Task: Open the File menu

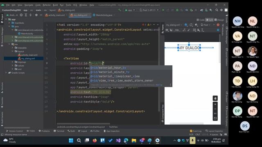Action: click(x=8, y=5)
